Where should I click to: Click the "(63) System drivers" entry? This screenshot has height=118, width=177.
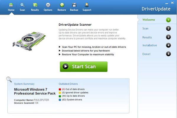point(72,100)
